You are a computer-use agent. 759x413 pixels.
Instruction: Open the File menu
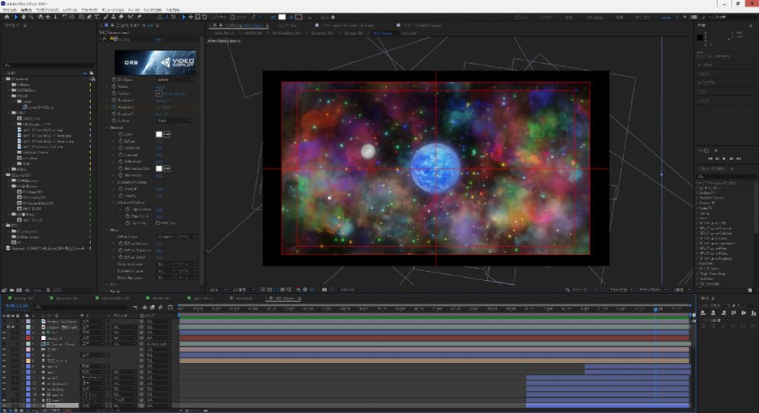click(9, 10)
